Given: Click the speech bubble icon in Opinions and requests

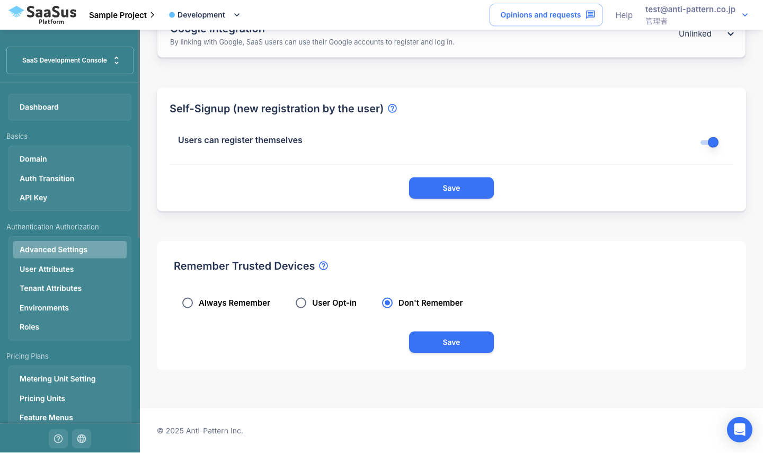Looking at the screenshot, I should 590,15.
